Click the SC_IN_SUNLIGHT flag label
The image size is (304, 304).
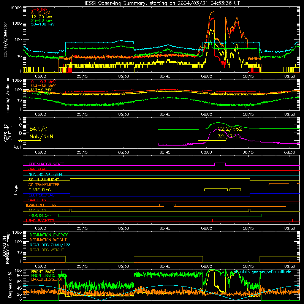(44, 179)
